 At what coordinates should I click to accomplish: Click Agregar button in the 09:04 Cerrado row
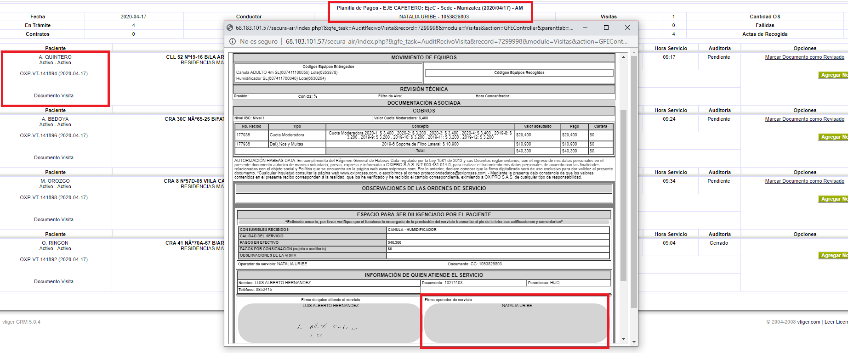tap(833, 255)
